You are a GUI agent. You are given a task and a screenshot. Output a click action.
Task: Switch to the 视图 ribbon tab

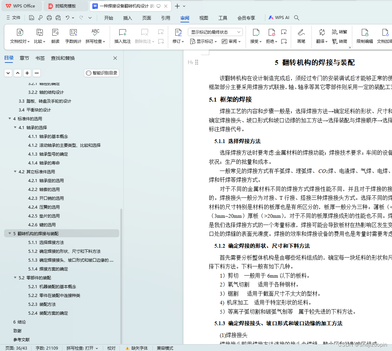coord(203,18)
